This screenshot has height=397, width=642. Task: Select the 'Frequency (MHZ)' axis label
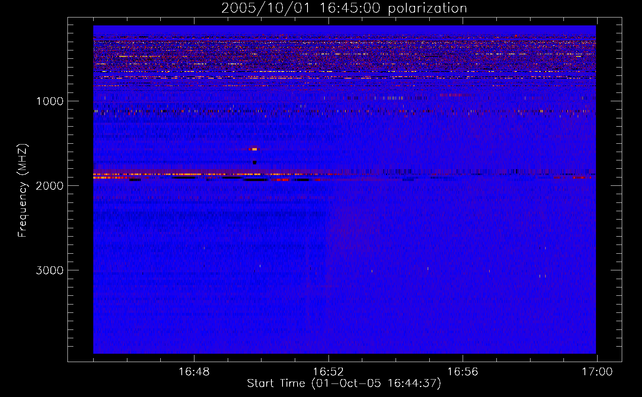point(23,191)
